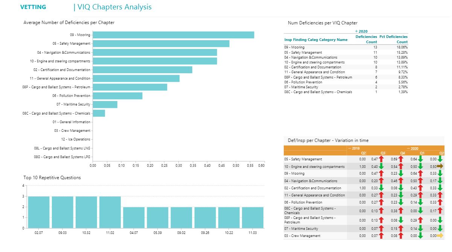
Task: Click the 11.03 bar in repetitive questions
Action: (253, 217)
